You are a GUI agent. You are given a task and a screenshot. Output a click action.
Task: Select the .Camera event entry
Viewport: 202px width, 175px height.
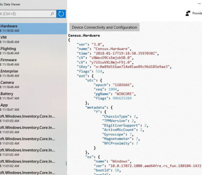tap(33, 84)
